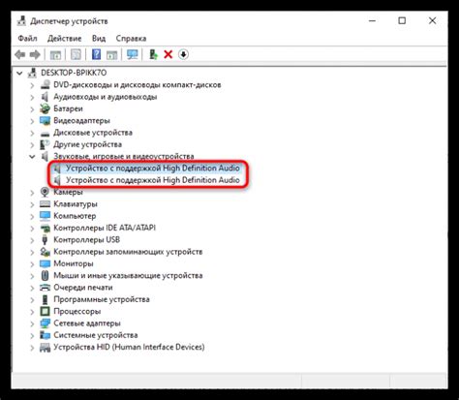Click the back arrow toolbar icon
The height and width of the screenshot is (400, 459).
pos(20,54)
